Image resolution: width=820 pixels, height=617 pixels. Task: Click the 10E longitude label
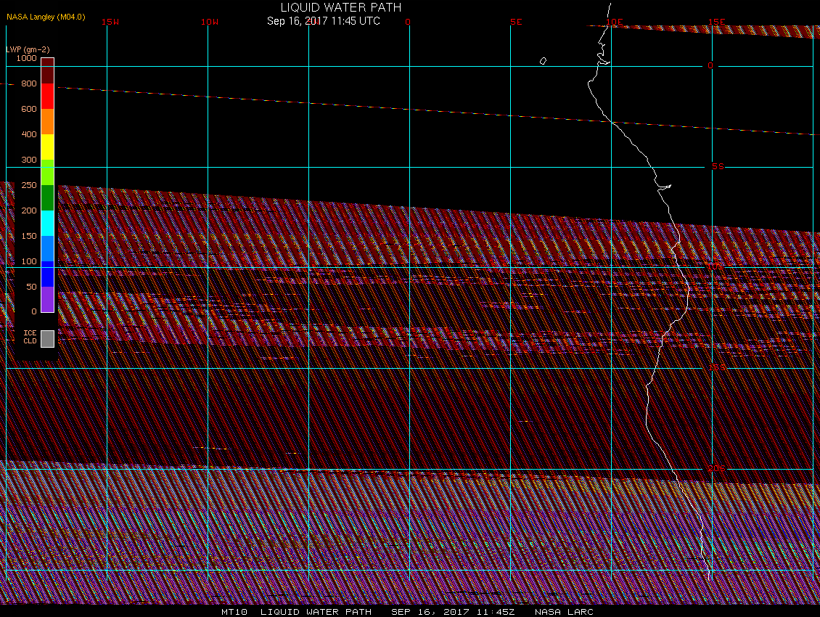coord(615,22)
